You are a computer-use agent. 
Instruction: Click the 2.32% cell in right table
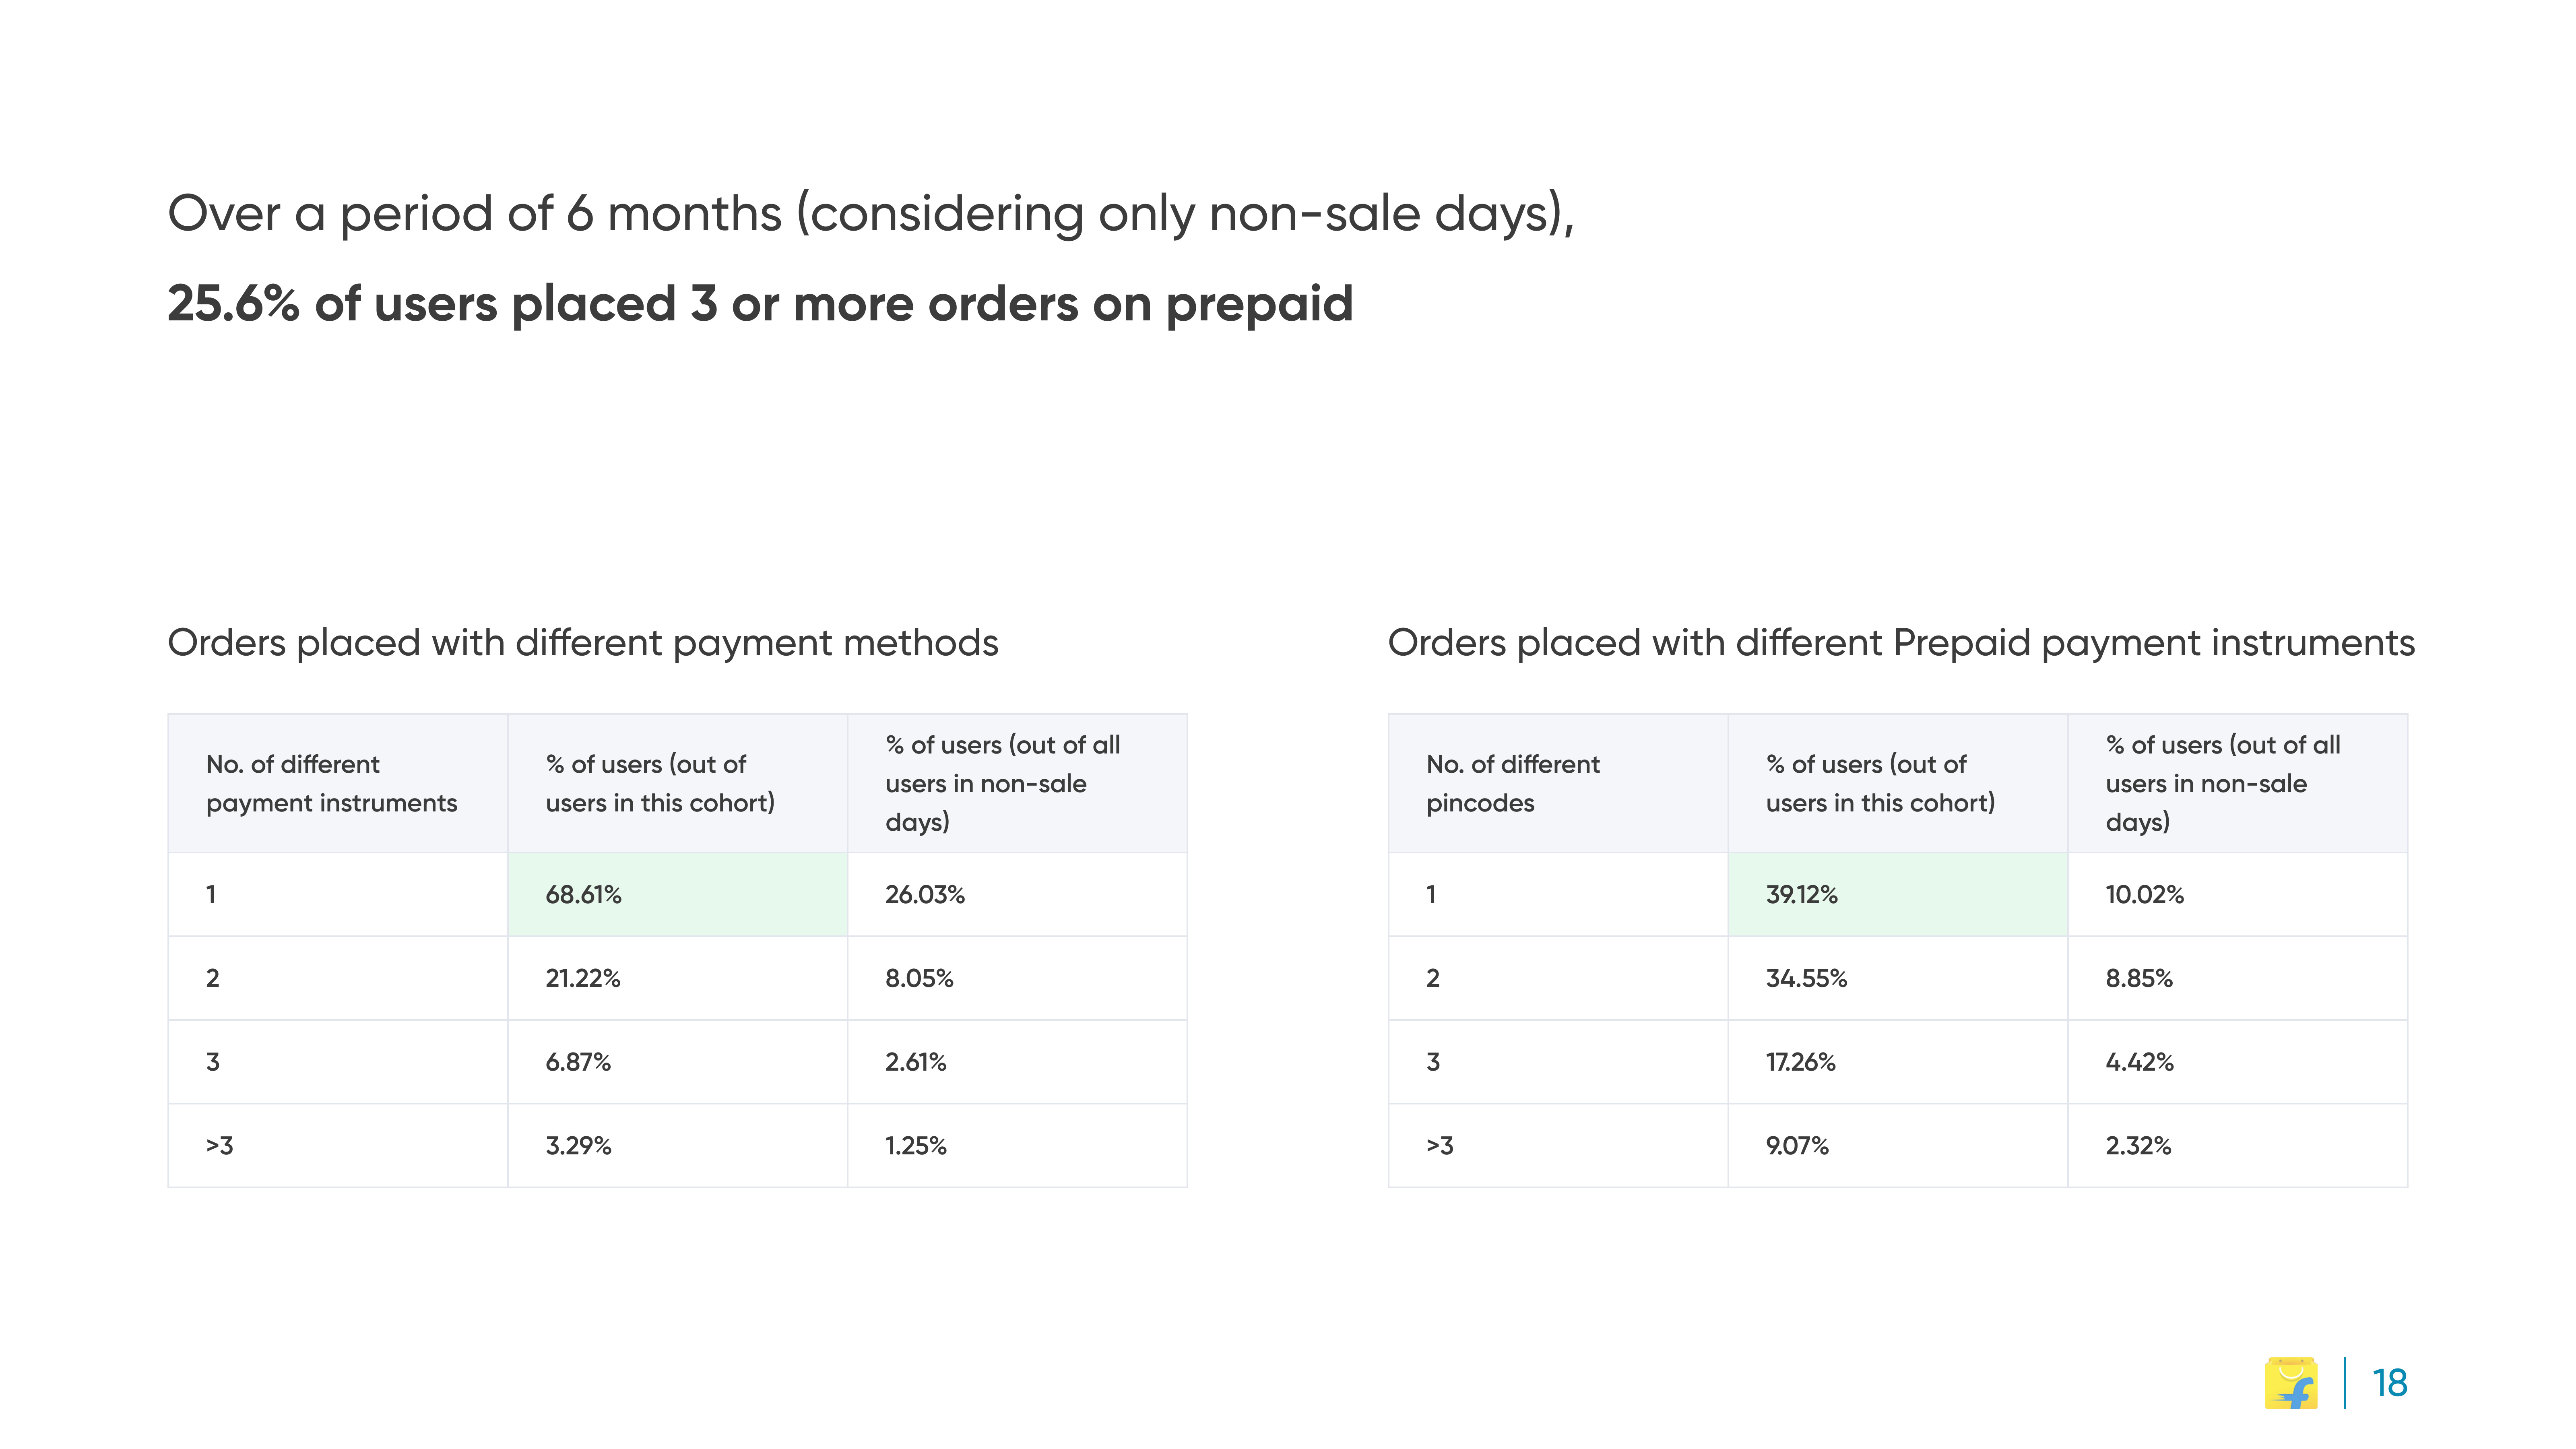[x=2237, y=1146]
